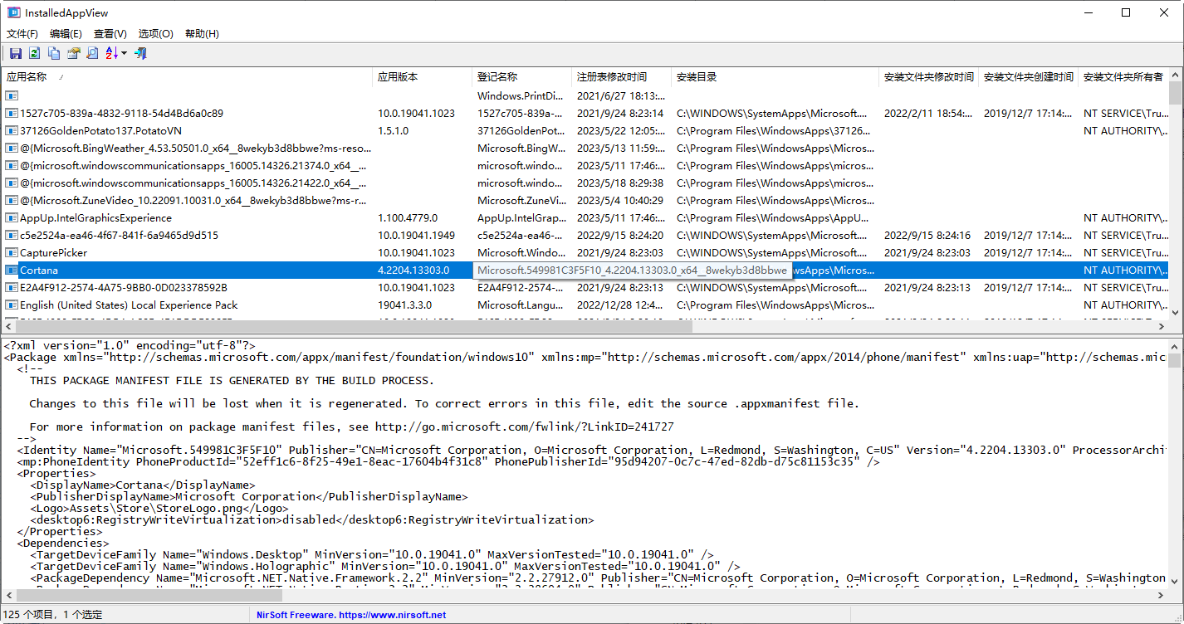This screenshot has height=624, width=1184.
Task: Sort by the 应用名称 column header
Action: [x=187, y=77]
